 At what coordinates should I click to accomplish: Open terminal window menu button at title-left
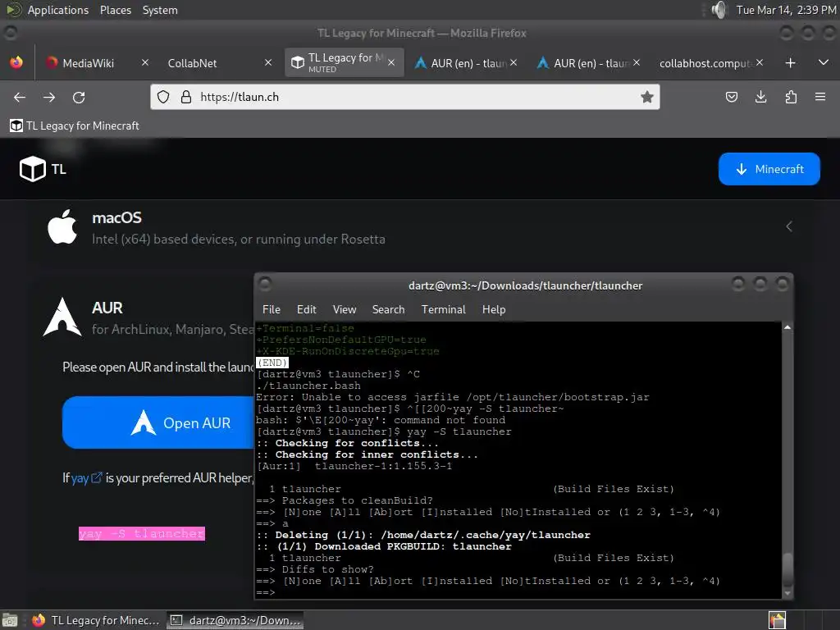(x=265, y=284)
